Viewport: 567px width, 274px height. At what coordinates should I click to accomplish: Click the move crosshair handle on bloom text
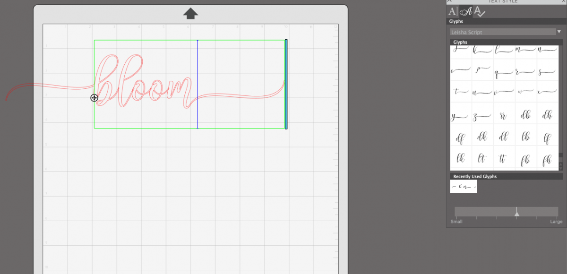click(x=94, y=98)
